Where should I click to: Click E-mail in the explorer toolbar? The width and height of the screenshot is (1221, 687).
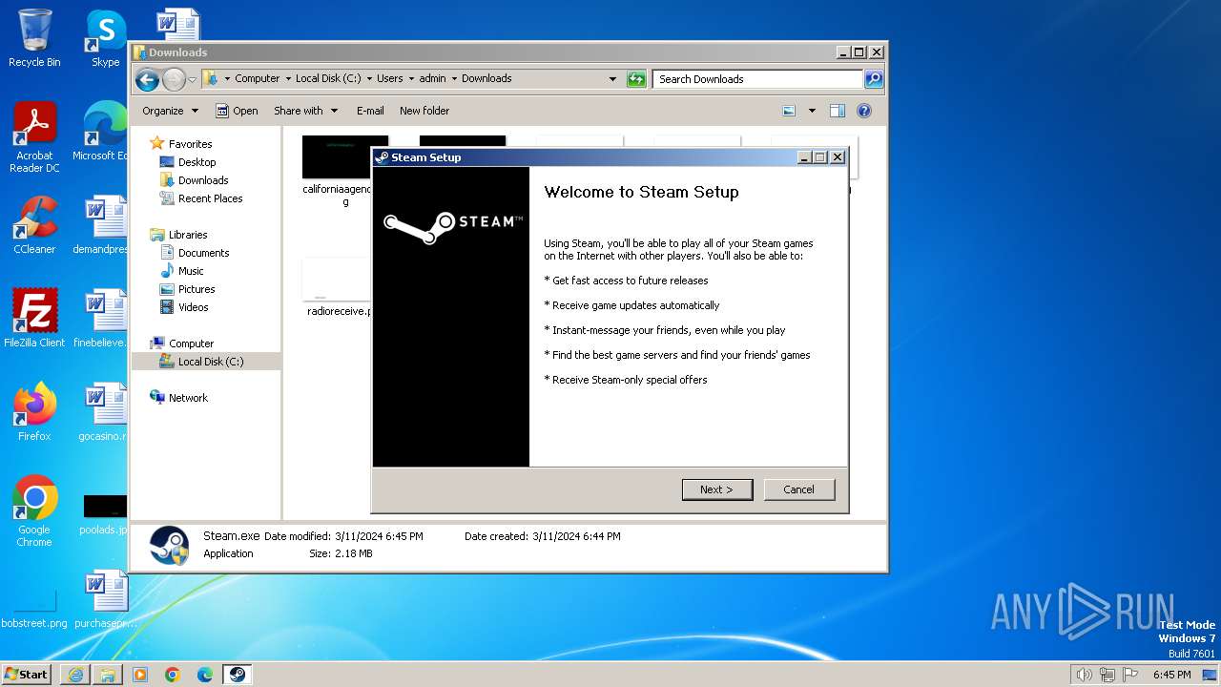click(x=370, y=111)
